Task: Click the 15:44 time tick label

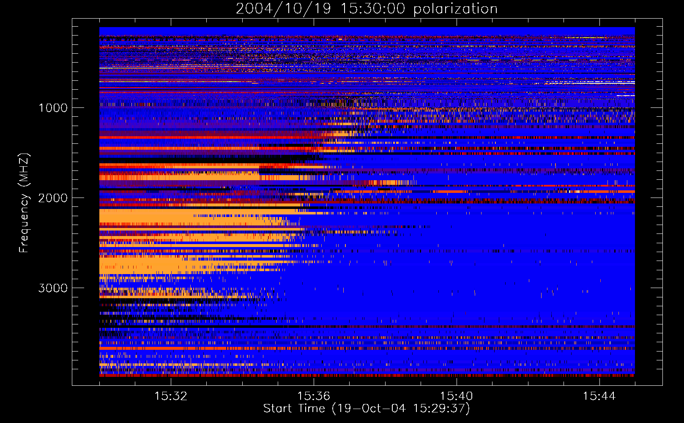Action: tap(599, 396)
